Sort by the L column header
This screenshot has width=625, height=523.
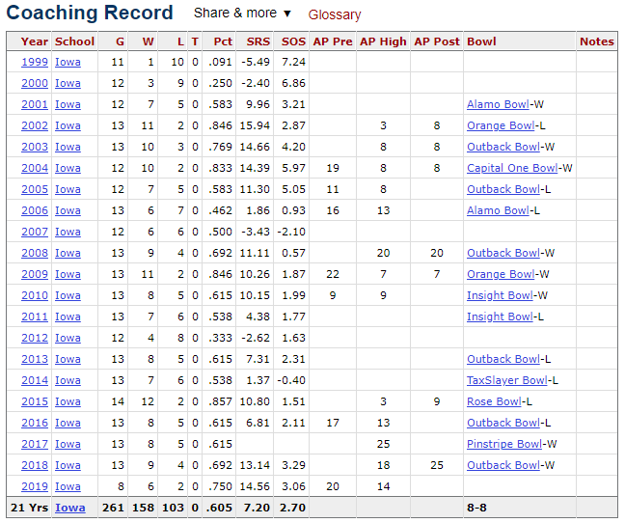(x=180, y=41)
